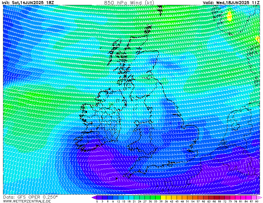
Task: Click the cyan 18–21 kt legend swatch
Action: pyautogui.click(x=132, y=198)
